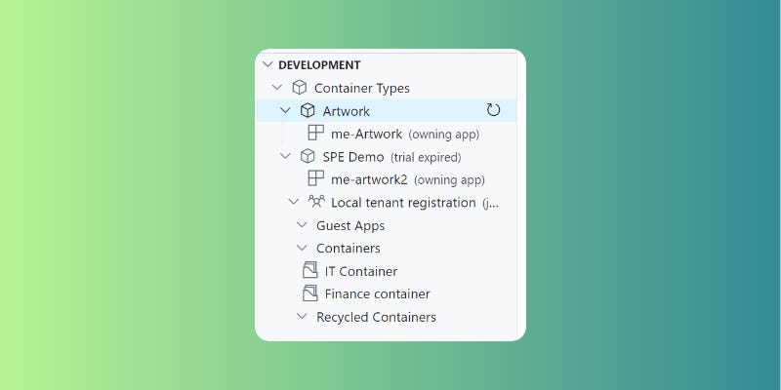The image size is (781, 390).
Task: Click the me-Artwork app icon
Action: [315, 133]
